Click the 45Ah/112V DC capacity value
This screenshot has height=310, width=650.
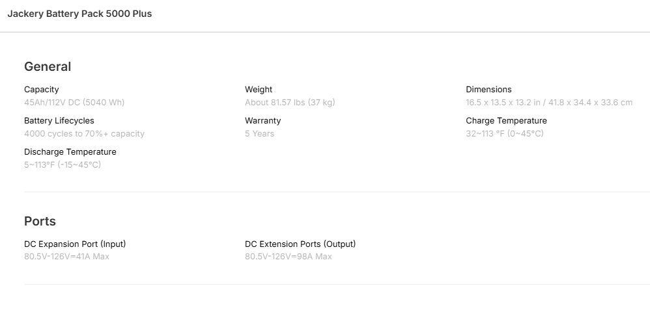tap(74, 103)
